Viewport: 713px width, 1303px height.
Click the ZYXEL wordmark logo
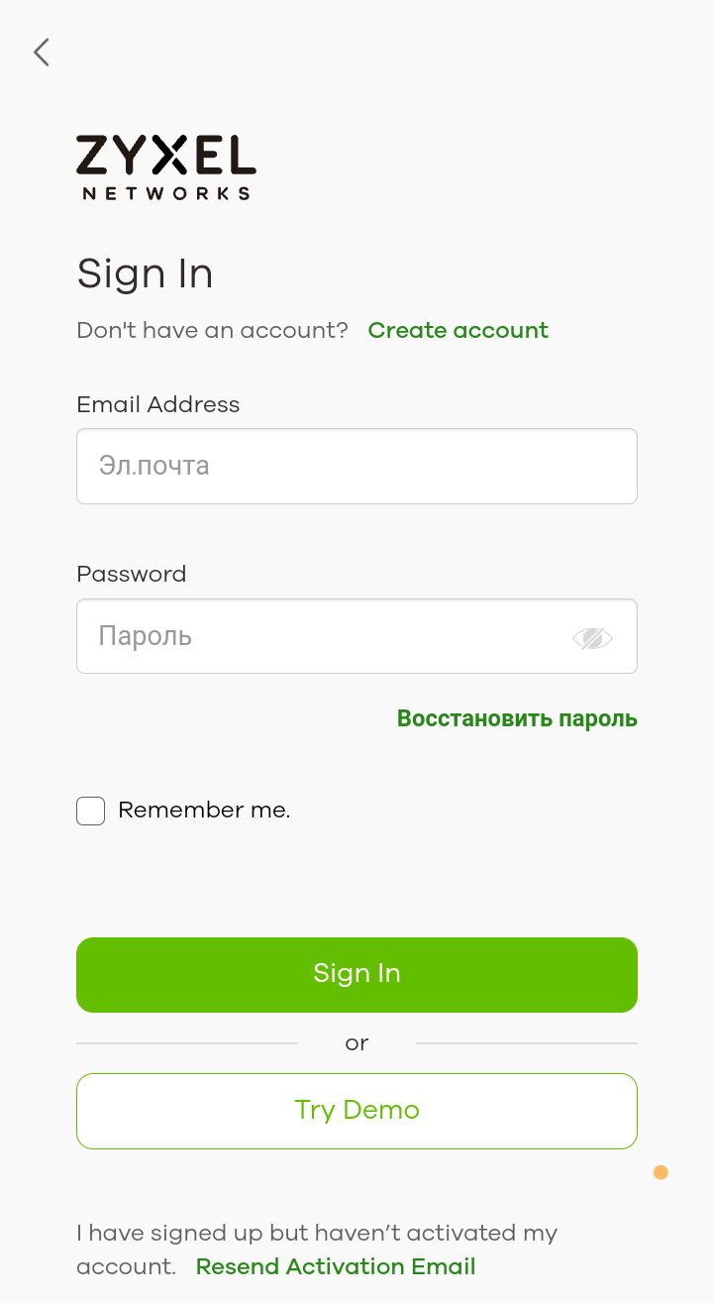pos(166,157)
